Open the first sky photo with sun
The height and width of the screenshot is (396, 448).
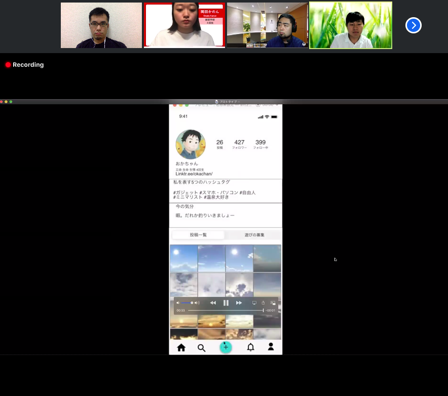(184, 258)
